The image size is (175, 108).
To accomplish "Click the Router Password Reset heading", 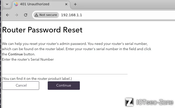I will [42, 30].
